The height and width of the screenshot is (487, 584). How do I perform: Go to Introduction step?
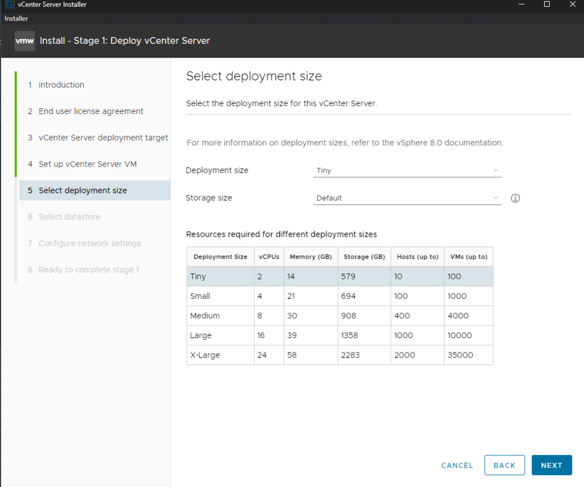[x=61, y=85]
